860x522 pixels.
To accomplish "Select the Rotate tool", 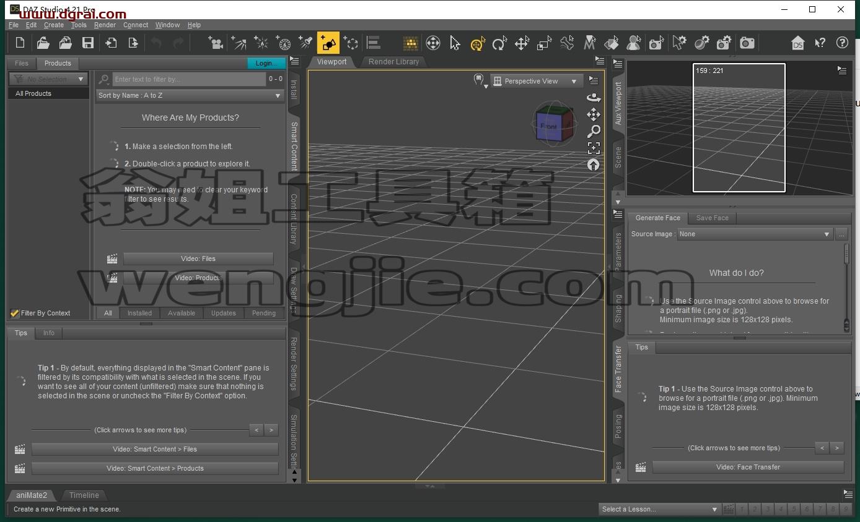I will (499, 43).
